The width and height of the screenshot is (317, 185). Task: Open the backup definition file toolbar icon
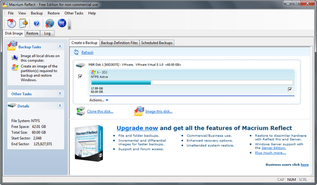[24, 23]
